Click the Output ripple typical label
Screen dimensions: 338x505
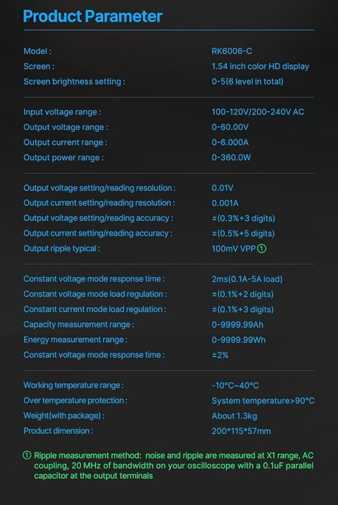pos(62,248)
